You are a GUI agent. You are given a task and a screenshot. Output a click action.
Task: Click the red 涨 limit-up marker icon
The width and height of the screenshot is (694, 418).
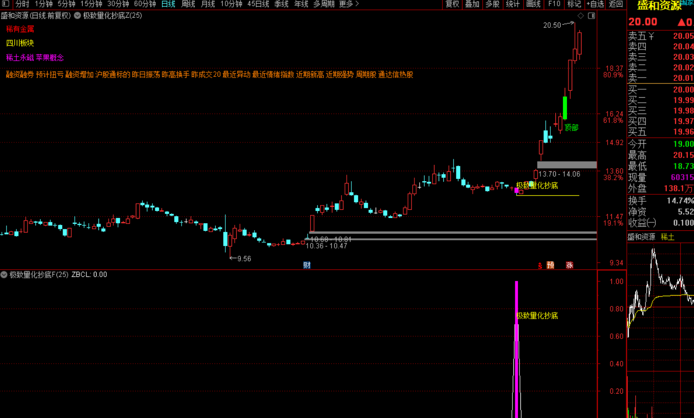(x=569, y=265)
